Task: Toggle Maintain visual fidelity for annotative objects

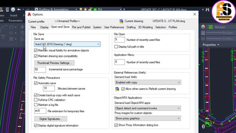Action: click(x=36, y=50)
